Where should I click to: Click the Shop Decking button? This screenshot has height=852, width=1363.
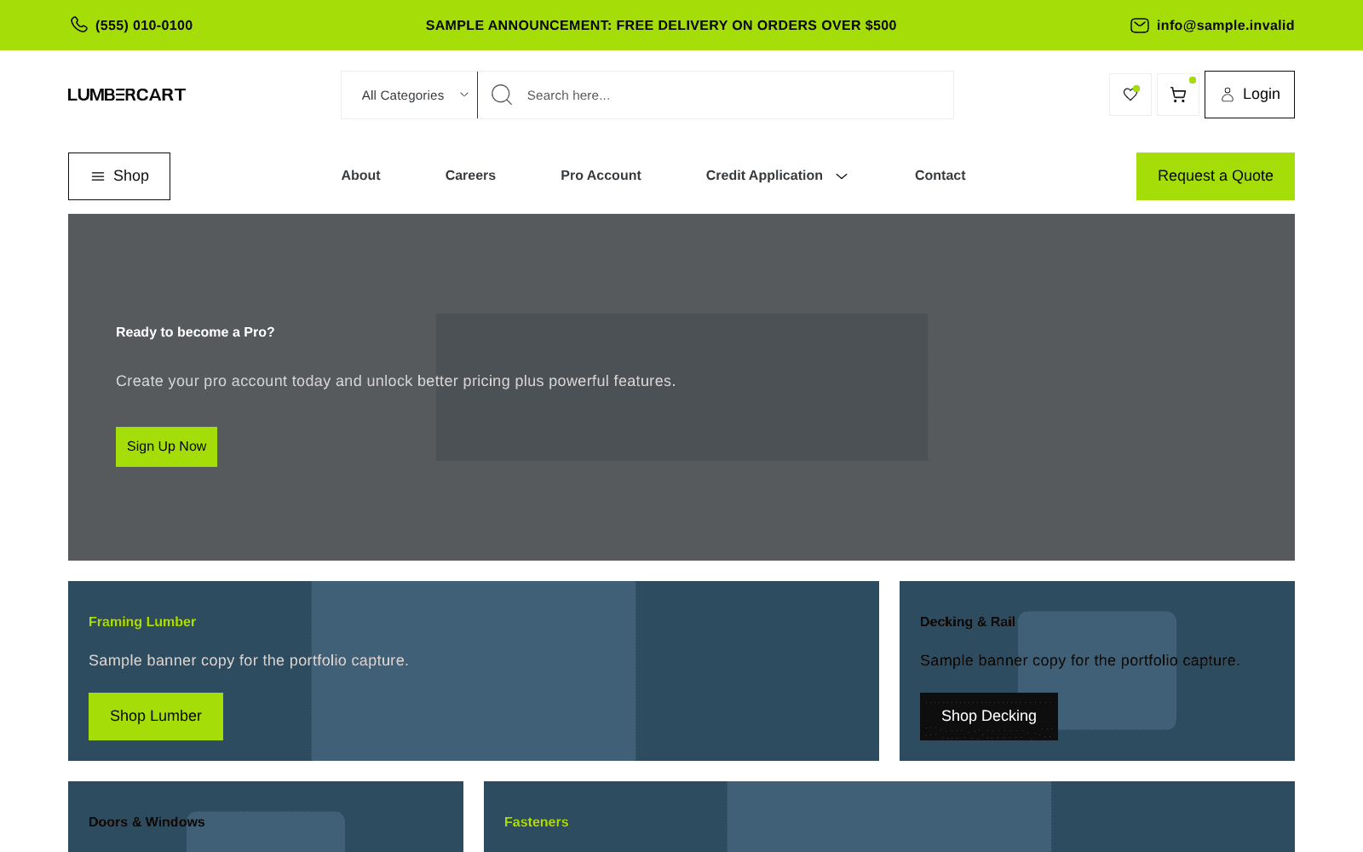[x=989, y=717]
